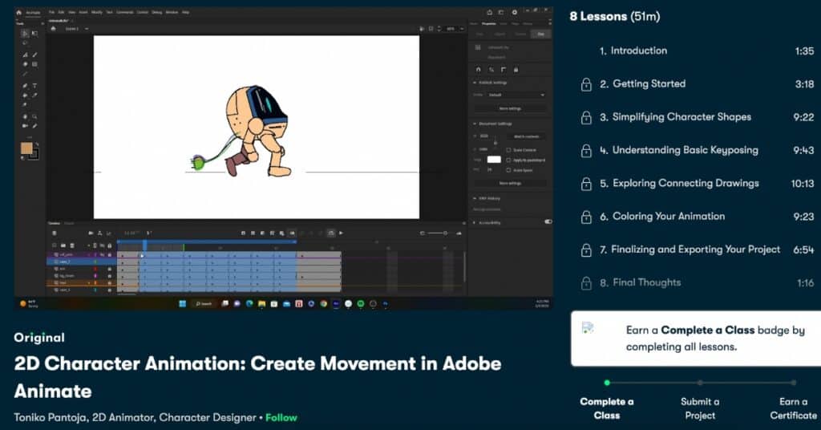
Task: Collapse the Document Settings section
Action: [x=474, y=124]
